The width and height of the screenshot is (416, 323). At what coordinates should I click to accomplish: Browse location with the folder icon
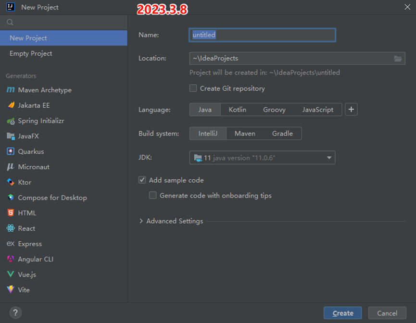[398, 58]
